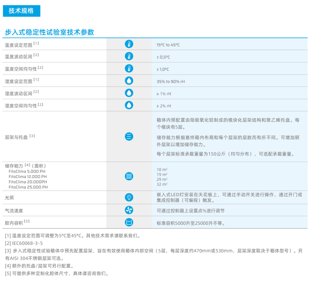
Task: Select the label 温度波动区间
Action: click(x=19, y=57)
